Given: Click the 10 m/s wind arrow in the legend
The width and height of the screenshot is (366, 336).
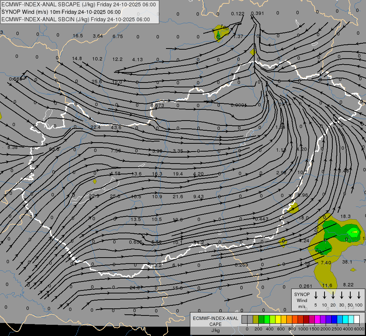Looking at the screenshot, I should click(324, 295).
